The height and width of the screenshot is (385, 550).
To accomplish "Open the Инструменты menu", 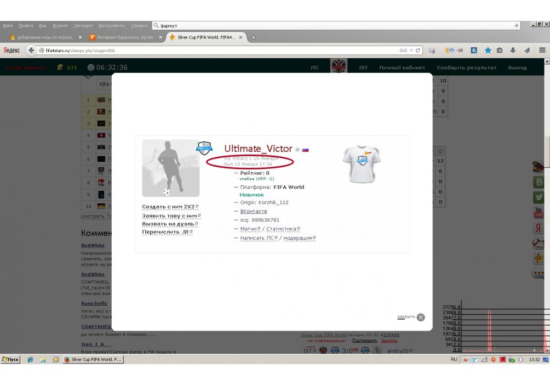I will 112,26.
